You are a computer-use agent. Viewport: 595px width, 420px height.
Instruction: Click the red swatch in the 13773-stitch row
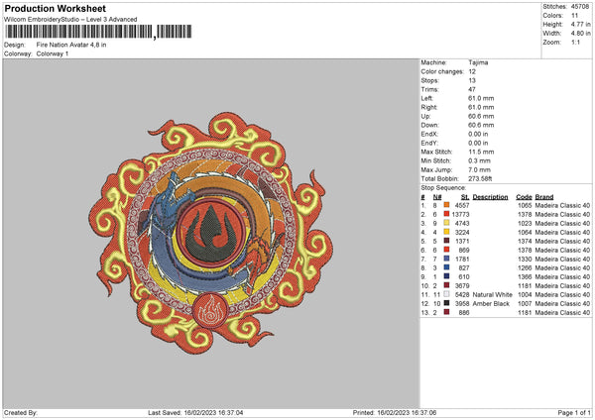(446, 214)
